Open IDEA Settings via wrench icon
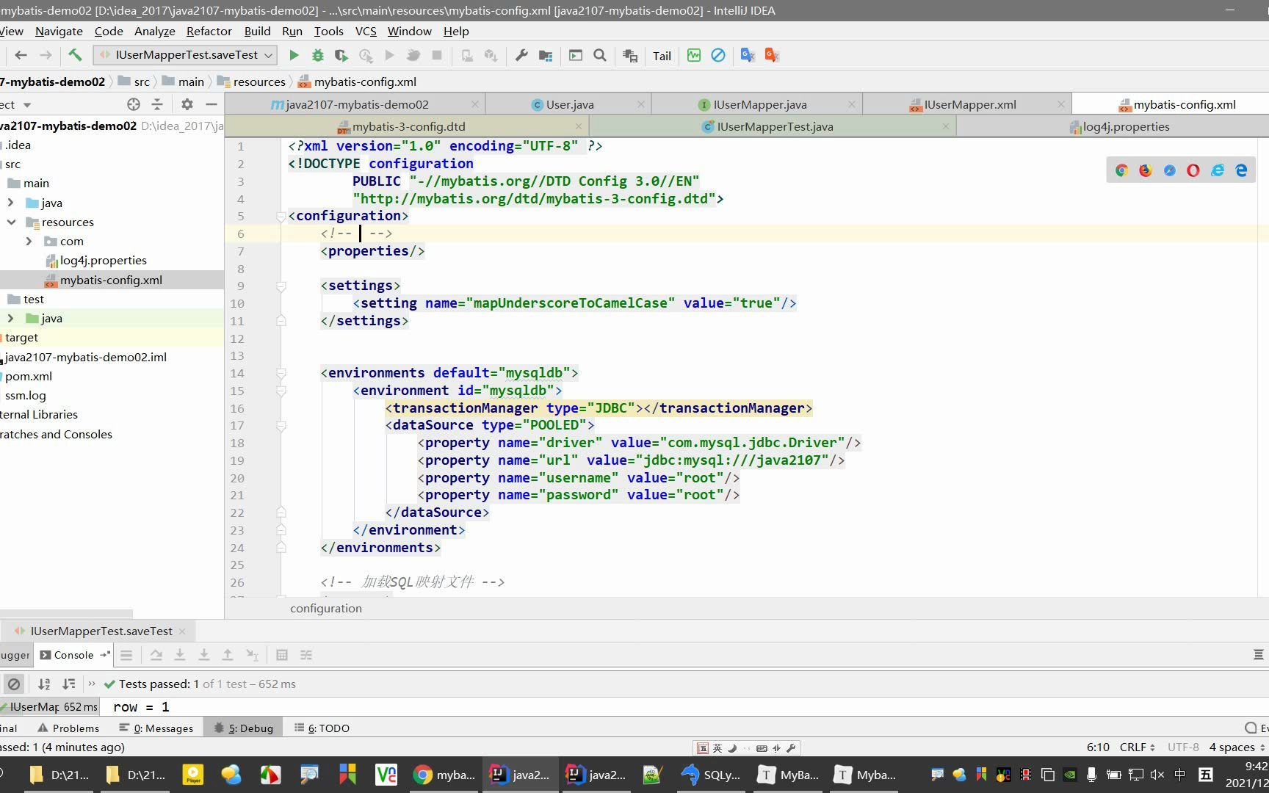This screenshot has height=793, width=1269. tap(521, 55)
